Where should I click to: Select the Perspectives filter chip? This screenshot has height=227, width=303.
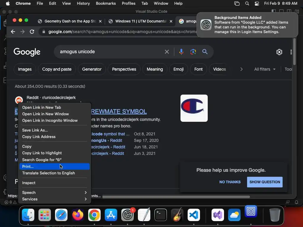(x=124, y=69)
